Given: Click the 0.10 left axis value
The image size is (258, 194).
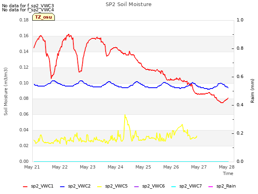Looking at the screenshot, I should [24, 83].
